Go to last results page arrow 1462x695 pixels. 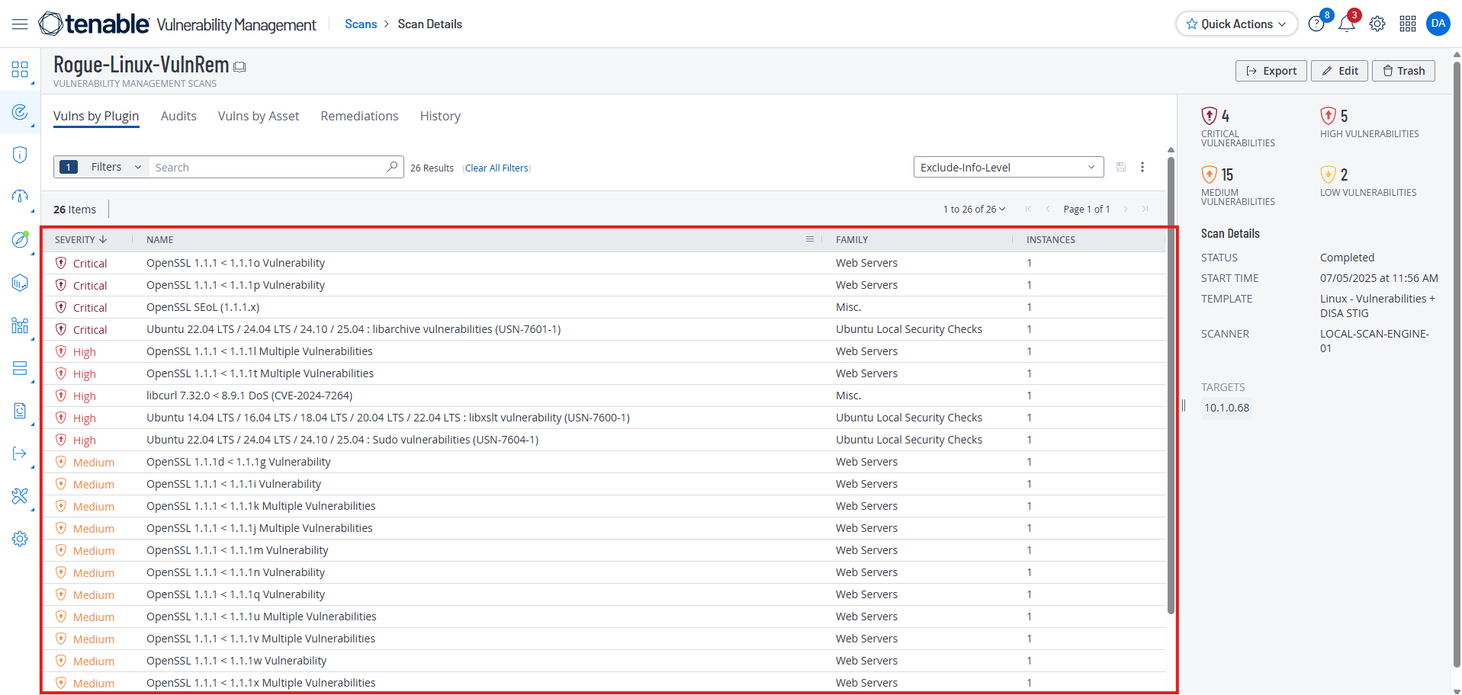[x=1146, y=209]
